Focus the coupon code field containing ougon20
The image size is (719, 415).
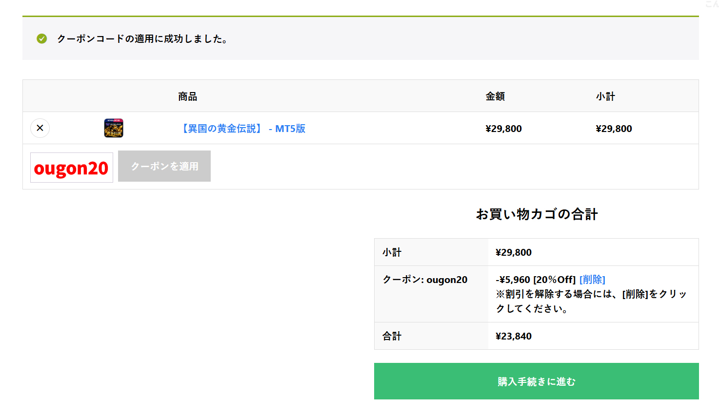[x=72, y=168]
